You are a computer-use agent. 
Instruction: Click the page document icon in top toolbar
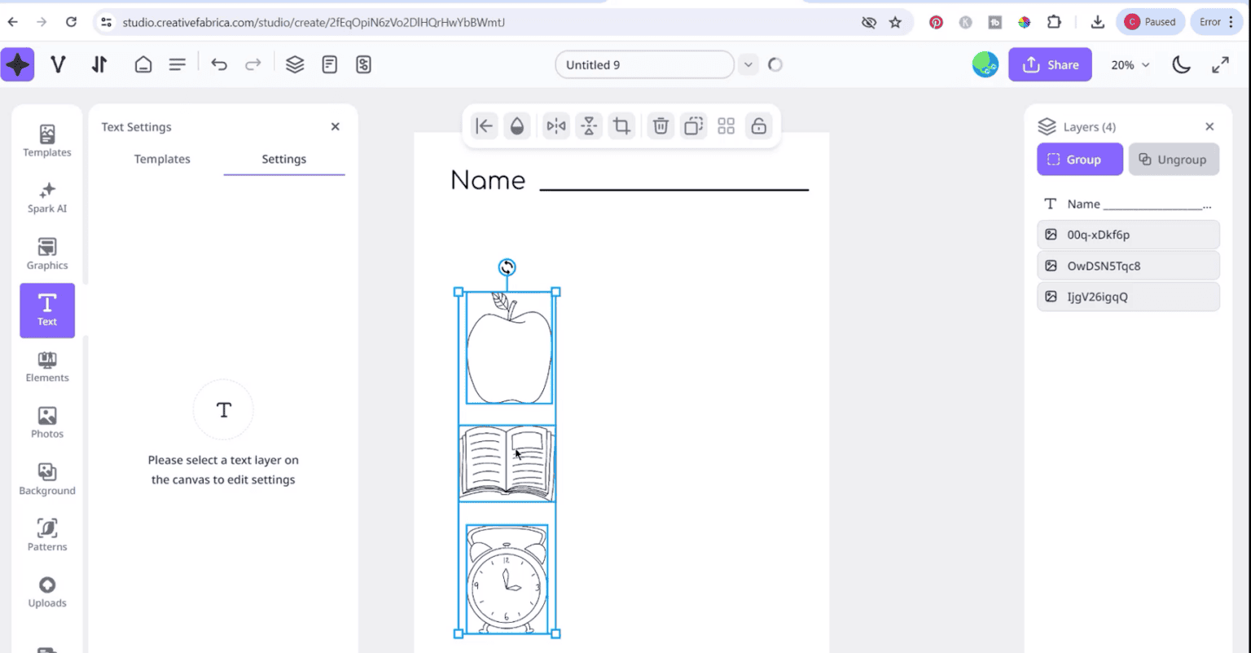330,64
